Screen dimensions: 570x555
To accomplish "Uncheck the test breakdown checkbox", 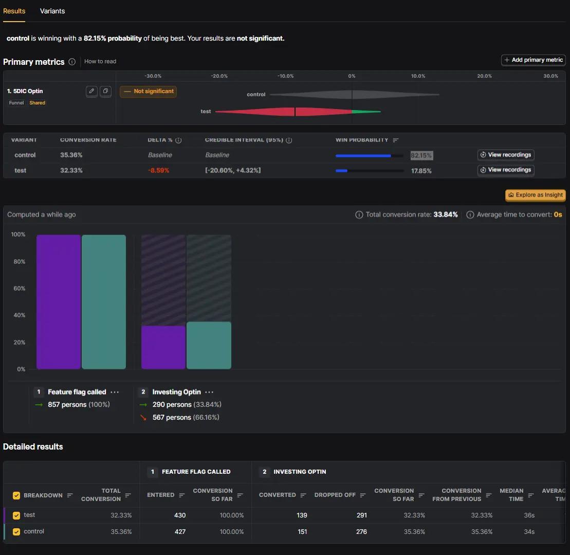I will click(16, 515).
